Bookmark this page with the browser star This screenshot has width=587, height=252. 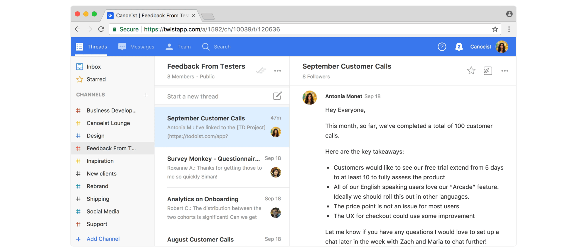pos(495,29)
